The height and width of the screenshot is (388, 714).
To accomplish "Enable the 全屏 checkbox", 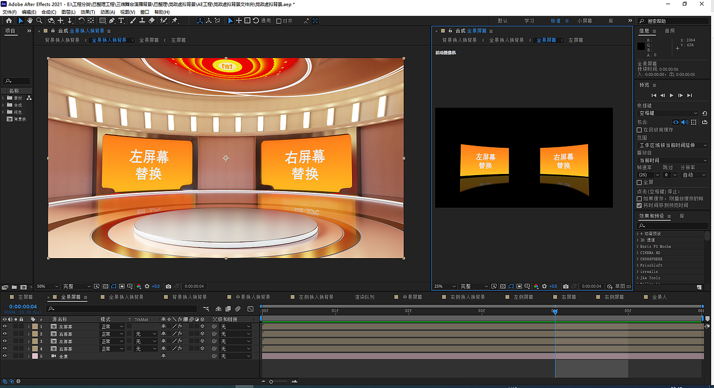I will point(639,182).
